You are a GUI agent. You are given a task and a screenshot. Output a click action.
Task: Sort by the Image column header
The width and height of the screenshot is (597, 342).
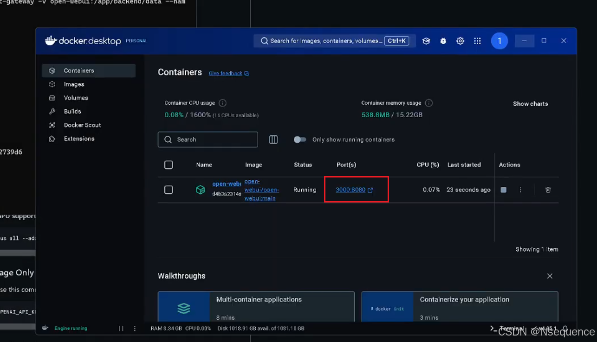coord(253,165)
